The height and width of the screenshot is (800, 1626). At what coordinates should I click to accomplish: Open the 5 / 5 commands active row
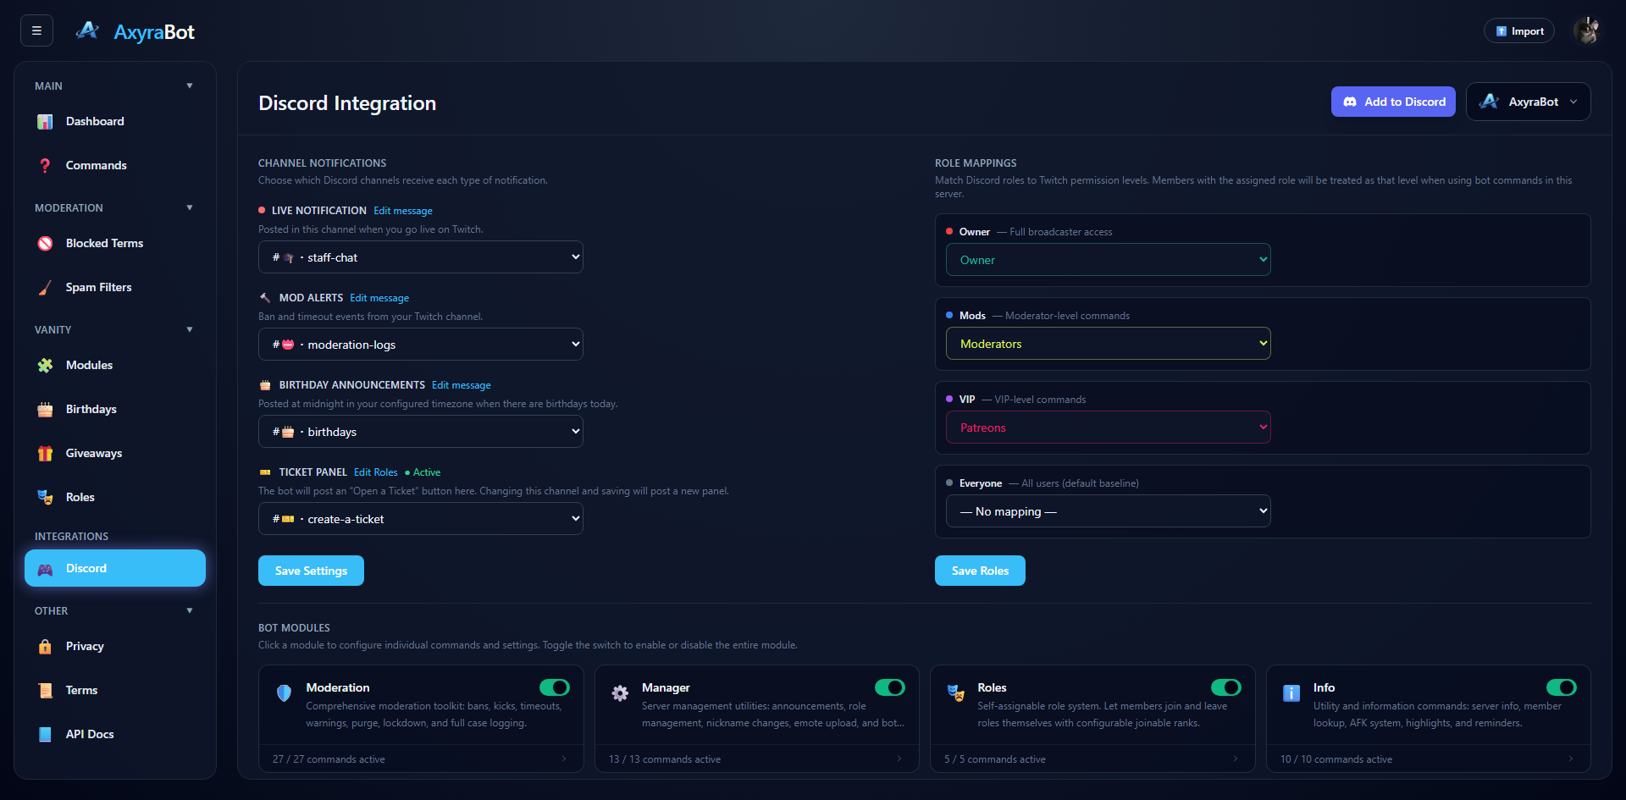(1092, 759)
